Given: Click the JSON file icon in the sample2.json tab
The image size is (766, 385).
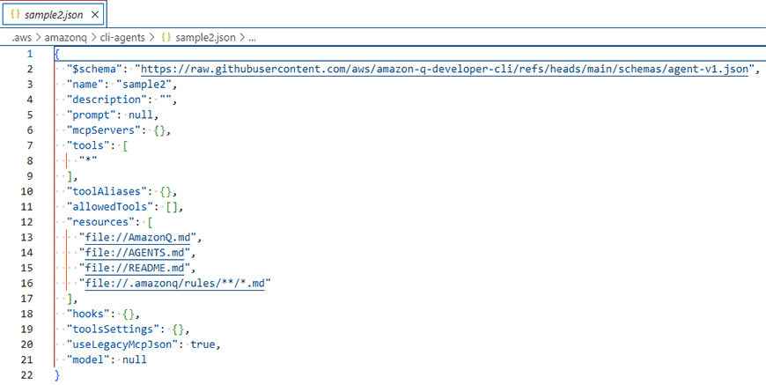Looking at the screenshot, I should point(15,14).
